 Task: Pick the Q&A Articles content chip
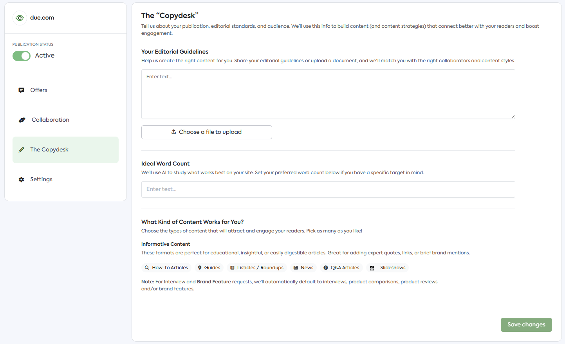[341, 268]
